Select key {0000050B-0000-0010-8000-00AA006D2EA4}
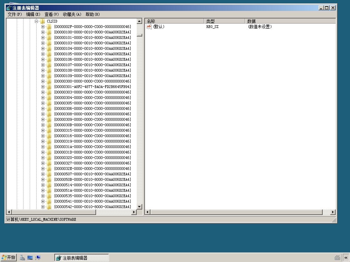The width and height of the screenshot is (350, 262). coord(92,179)
